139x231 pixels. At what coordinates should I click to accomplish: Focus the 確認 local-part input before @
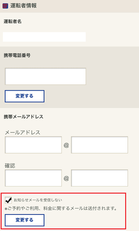(x=33, y=178)
